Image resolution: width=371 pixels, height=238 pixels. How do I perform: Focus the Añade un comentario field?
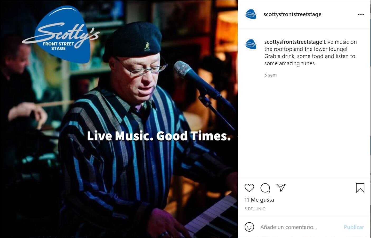[x=299, y=227]
